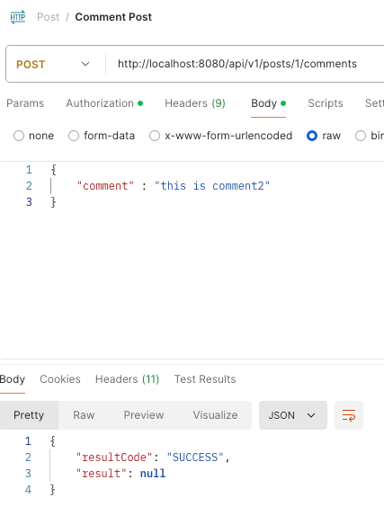Click the "this is comment2" value
This screenshot has height=515, width=384.
[212, 186]
